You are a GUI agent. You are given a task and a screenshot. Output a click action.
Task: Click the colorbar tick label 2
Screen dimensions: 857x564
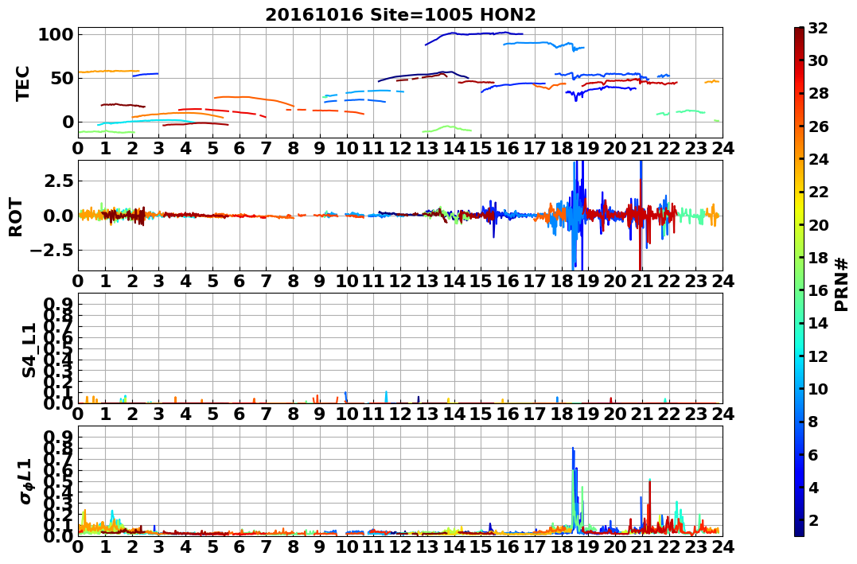(813, 519)
